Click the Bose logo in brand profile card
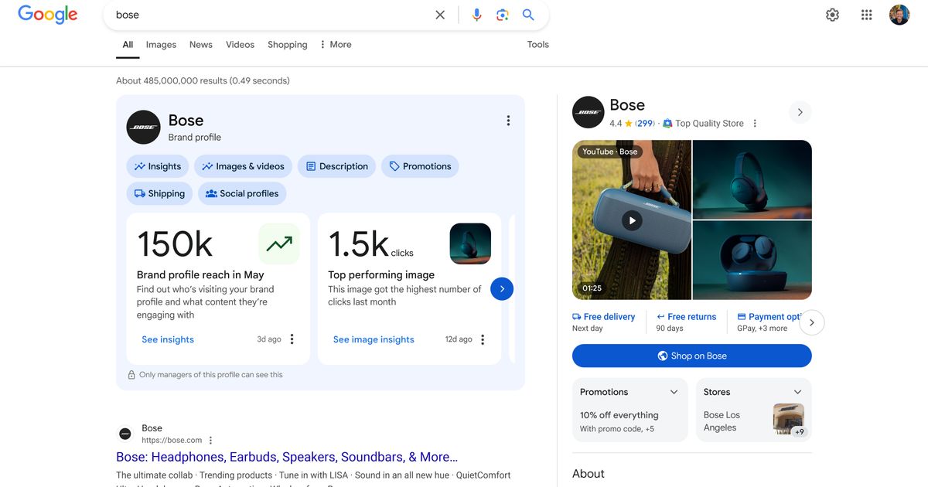Screen dimensions: 928x487 [x=143, y=127]
